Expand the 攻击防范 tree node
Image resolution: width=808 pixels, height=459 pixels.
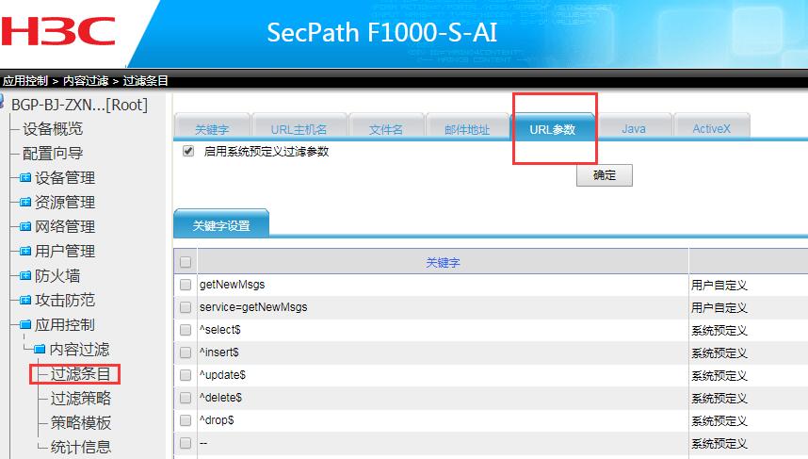[24, 300]
